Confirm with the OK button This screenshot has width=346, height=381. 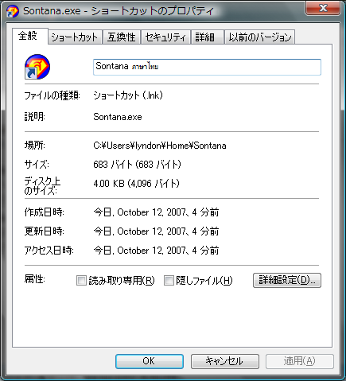pos(150,361)
